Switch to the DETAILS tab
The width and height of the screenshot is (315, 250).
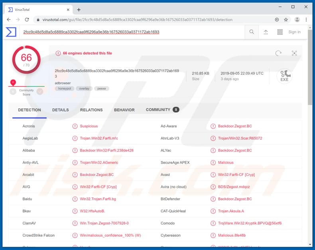(61, 110)
